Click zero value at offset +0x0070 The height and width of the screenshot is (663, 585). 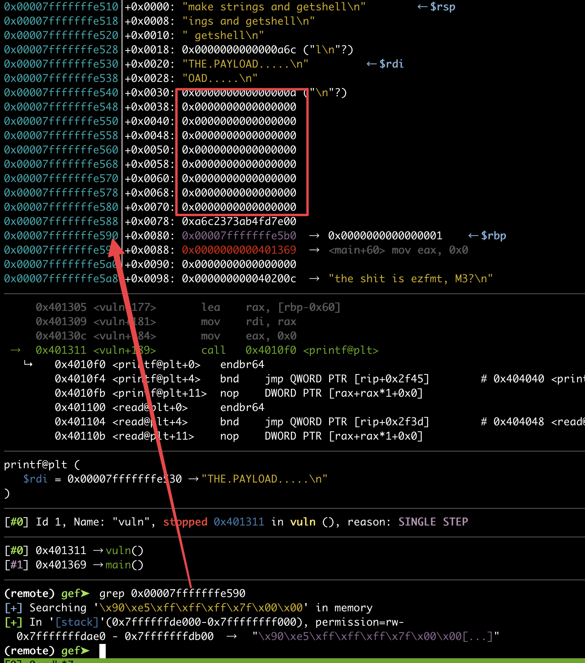(x=239, y=207)
